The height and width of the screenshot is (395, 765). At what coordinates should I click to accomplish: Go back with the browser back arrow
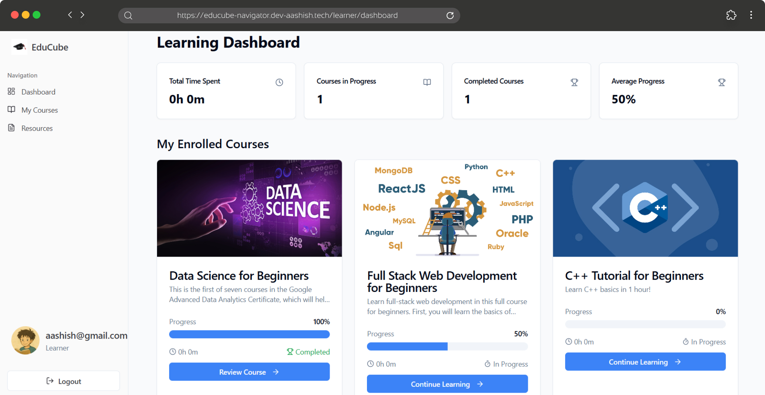point(70,15)
